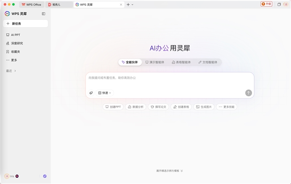Click the 创建PPT shortcut button
Screen dimensions: 291x184
tap(113, 107)
